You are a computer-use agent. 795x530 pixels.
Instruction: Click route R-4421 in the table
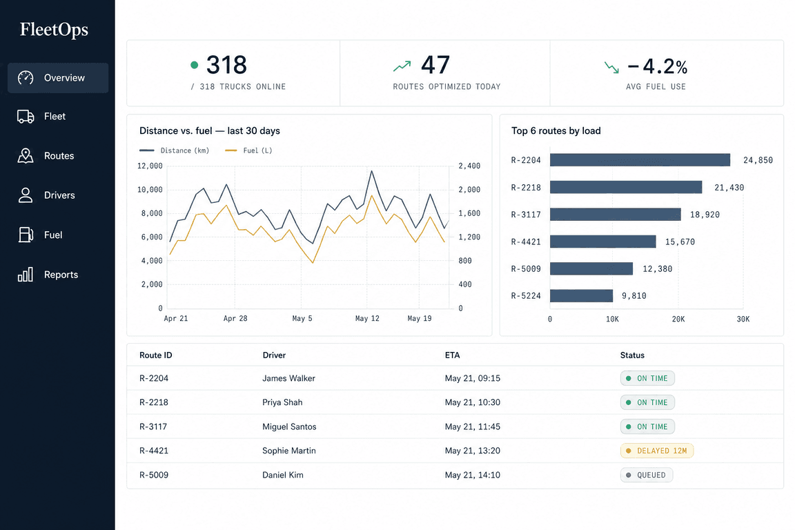click(154, 451)
